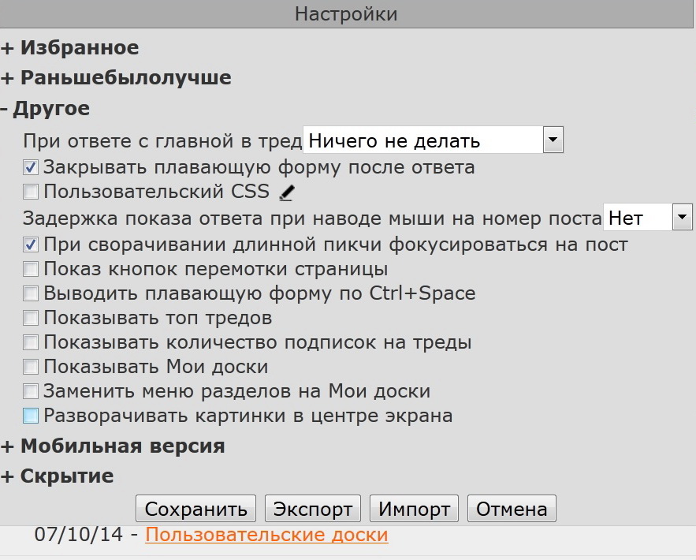Enable the Пользовательский CSS checkbox
The width and height of the screenshot is (696, 560).
tap(31, 192)
